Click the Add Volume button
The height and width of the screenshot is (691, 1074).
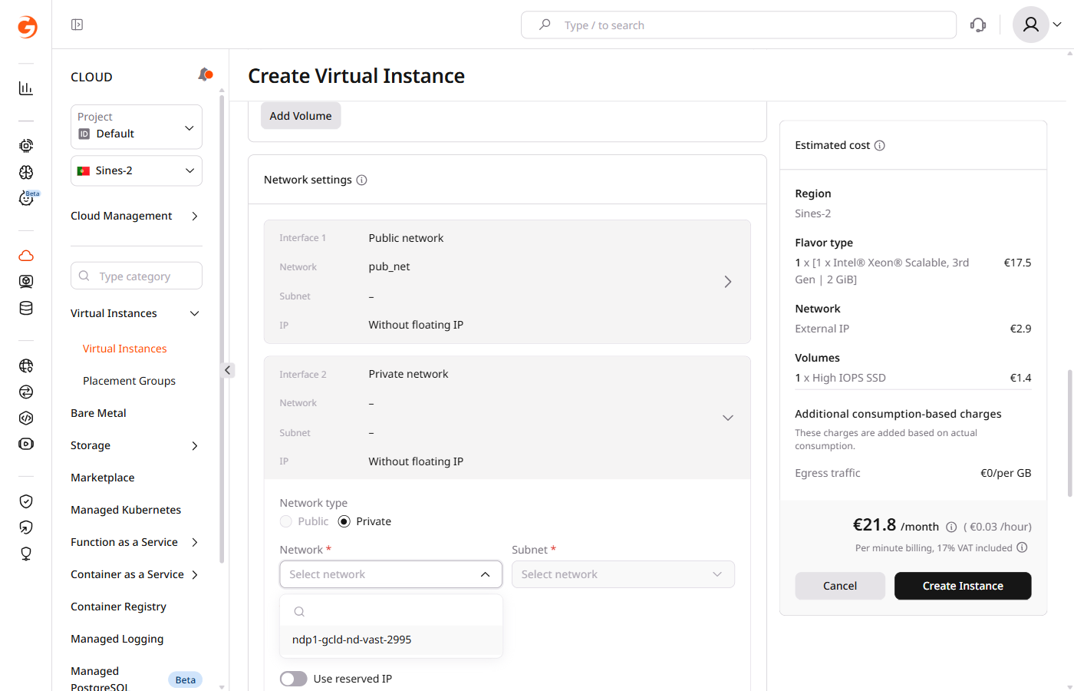coord(301,116)
